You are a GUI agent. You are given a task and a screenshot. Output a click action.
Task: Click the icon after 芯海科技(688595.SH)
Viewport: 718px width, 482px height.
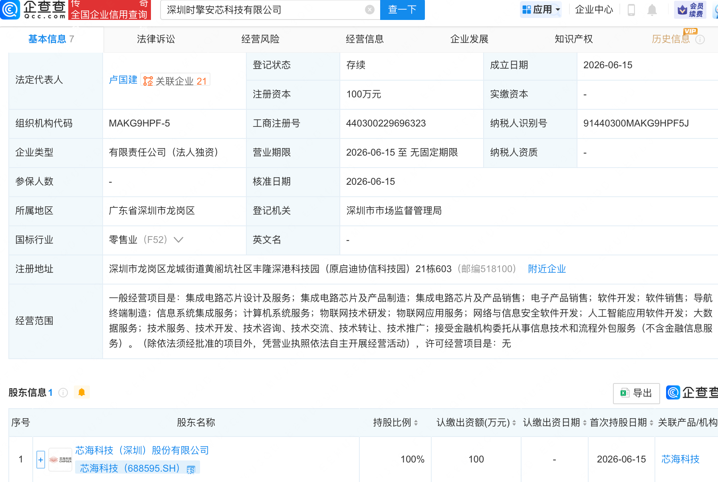[191, 469]
